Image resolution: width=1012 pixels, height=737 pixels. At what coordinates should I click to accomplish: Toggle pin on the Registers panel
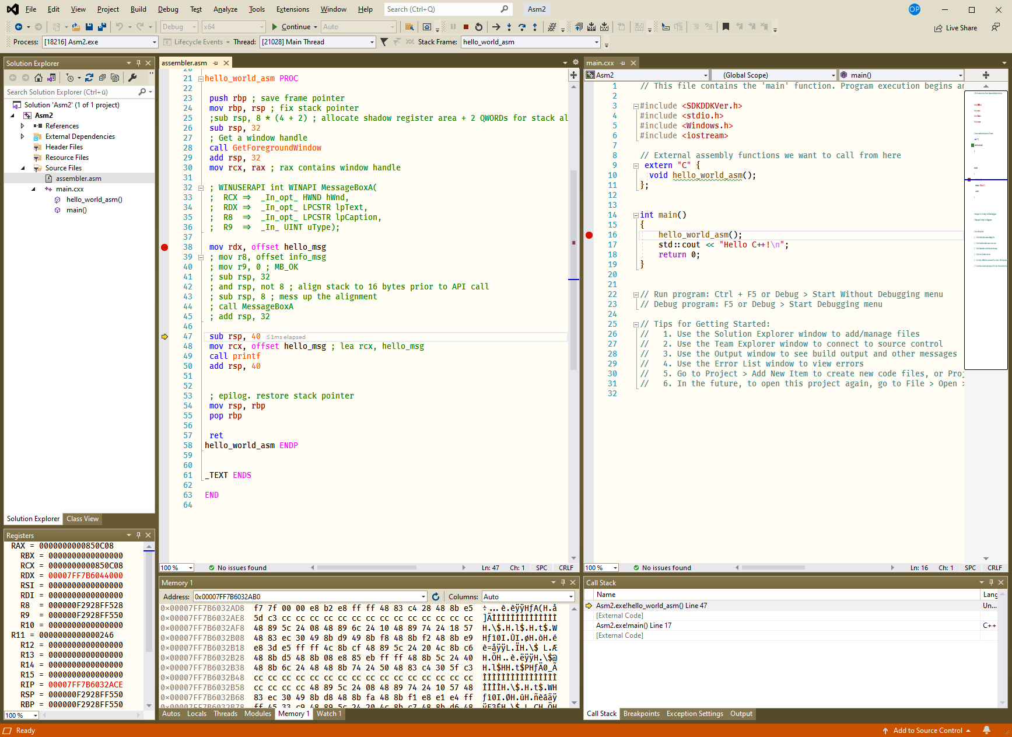click(138, 535)
